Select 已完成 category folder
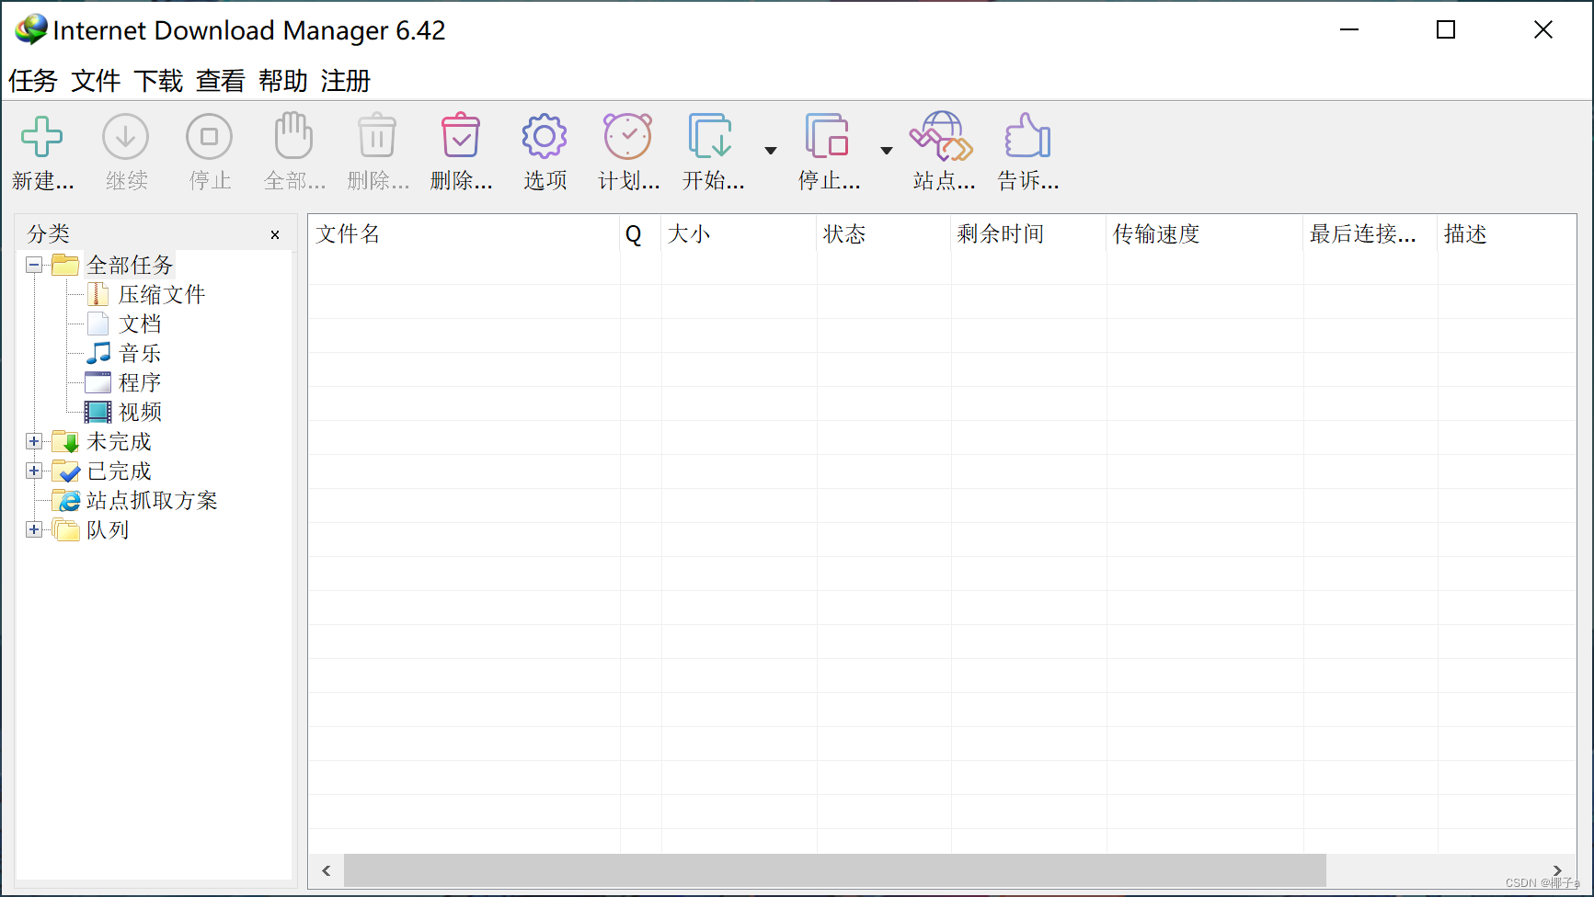Screen dimensions: 1594x897 tap(119, 471)
